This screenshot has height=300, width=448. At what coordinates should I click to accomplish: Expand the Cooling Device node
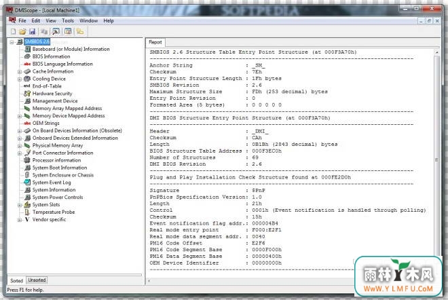(x=20, y=79)
